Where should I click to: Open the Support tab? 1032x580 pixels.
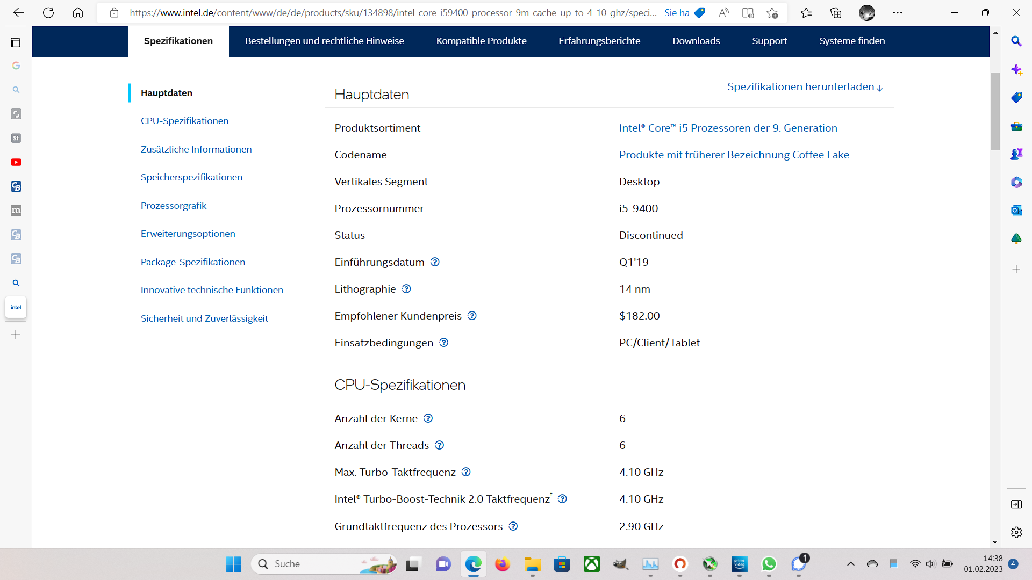770,41
